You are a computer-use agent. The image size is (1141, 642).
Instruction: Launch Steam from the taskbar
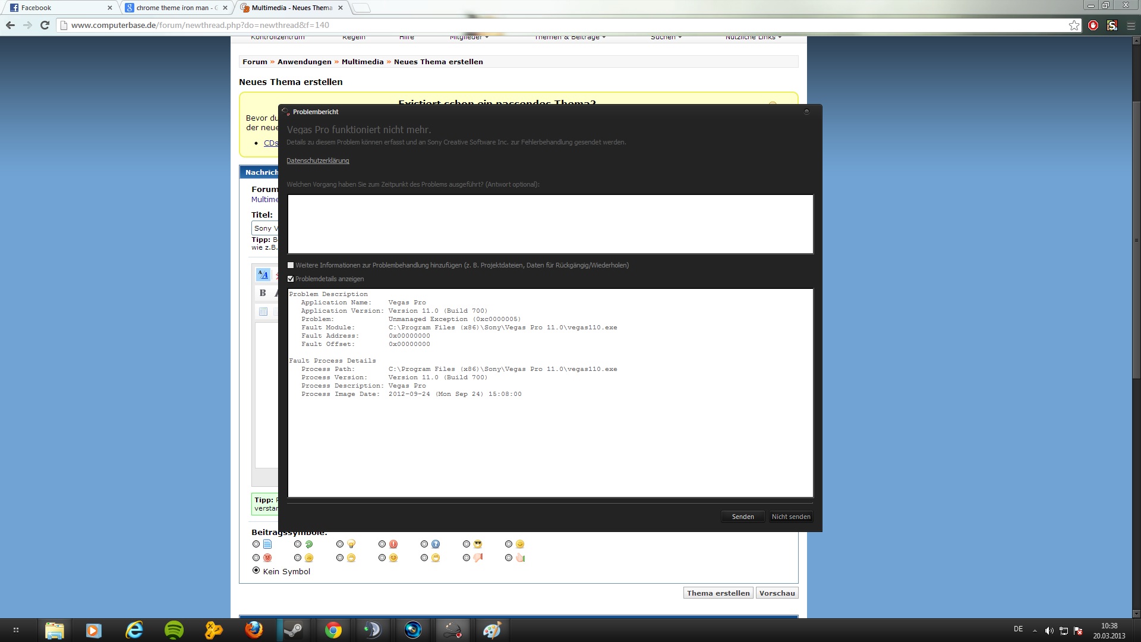[292, 630]
